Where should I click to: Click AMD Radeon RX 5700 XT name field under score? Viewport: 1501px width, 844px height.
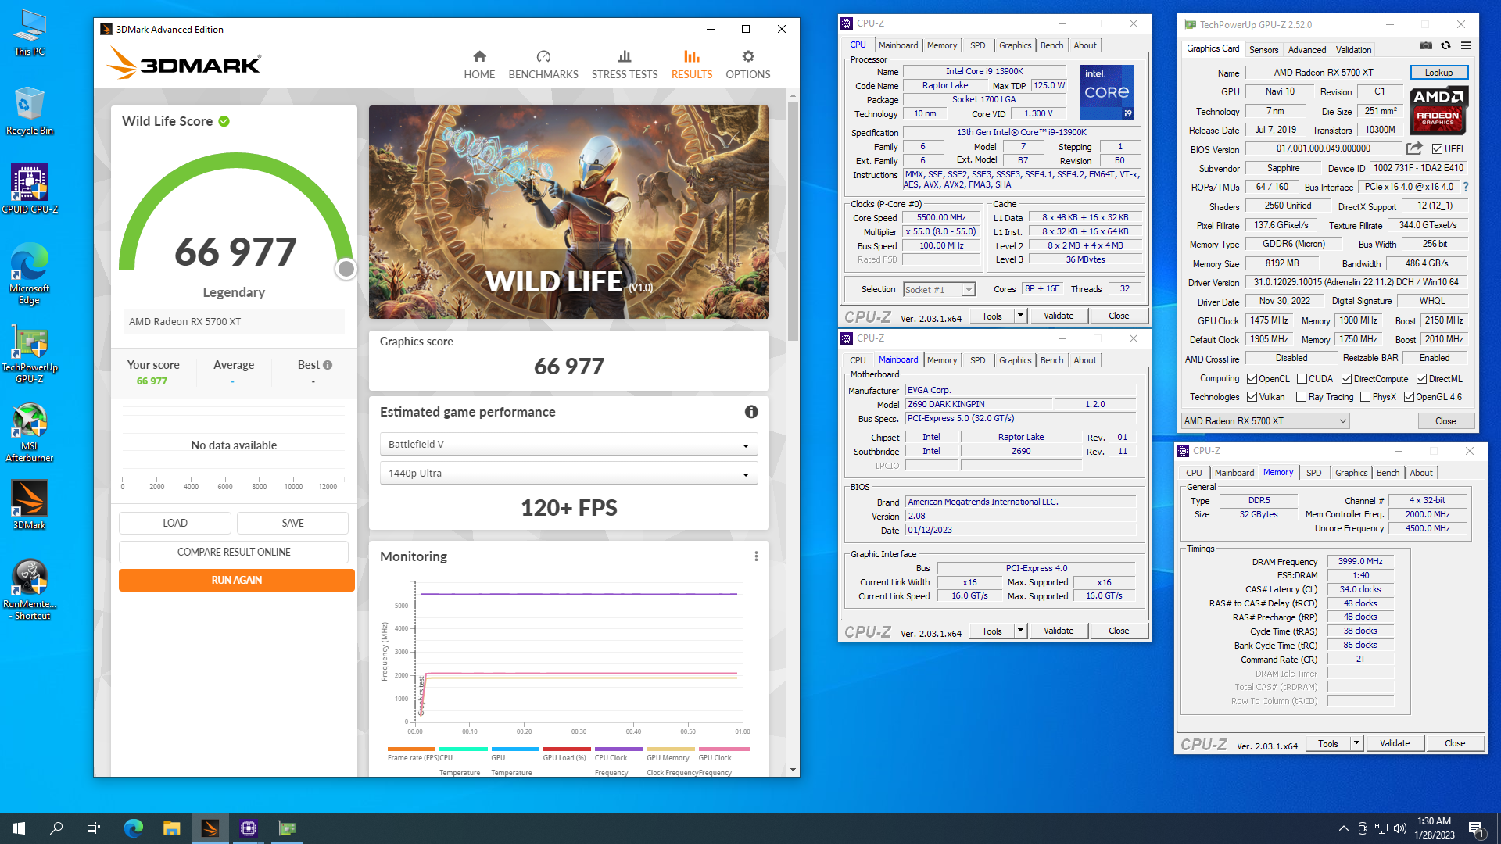point(233,321)
